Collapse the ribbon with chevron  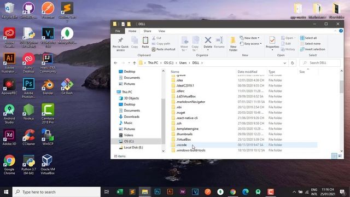tap(335, 31)
